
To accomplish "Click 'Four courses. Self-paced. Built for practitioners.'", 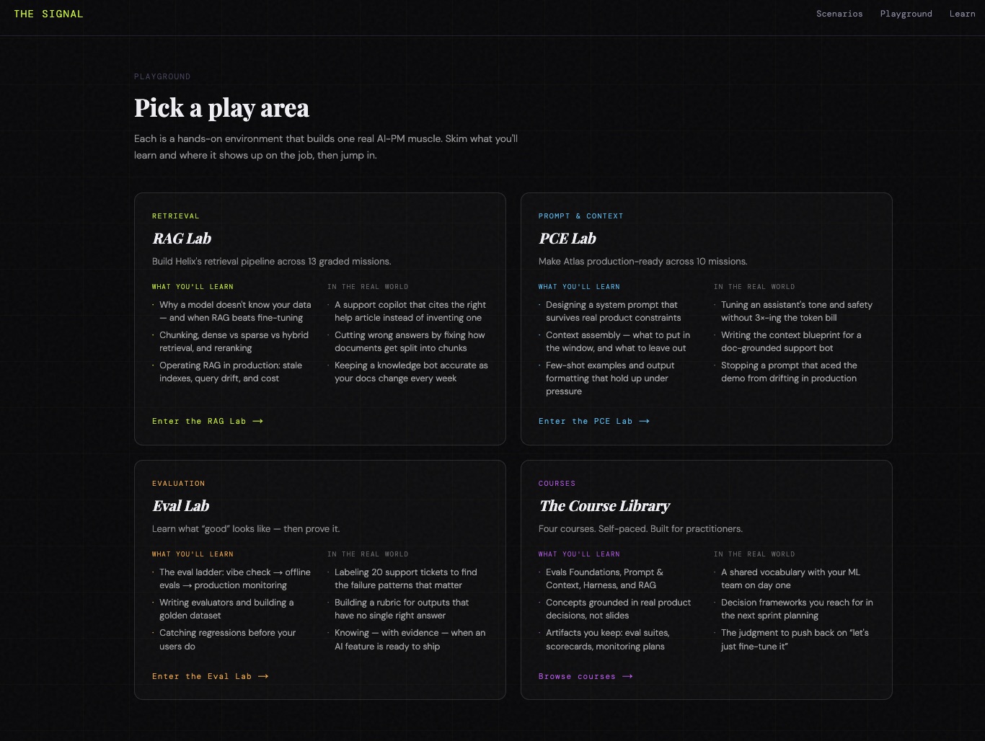I will tap(640, 529).
